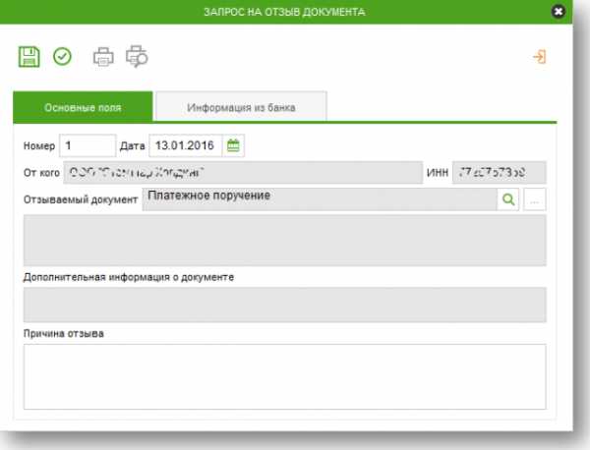Open the Информация из банка tab
Viewport: 590px width, 450px height.
point(241,106)
